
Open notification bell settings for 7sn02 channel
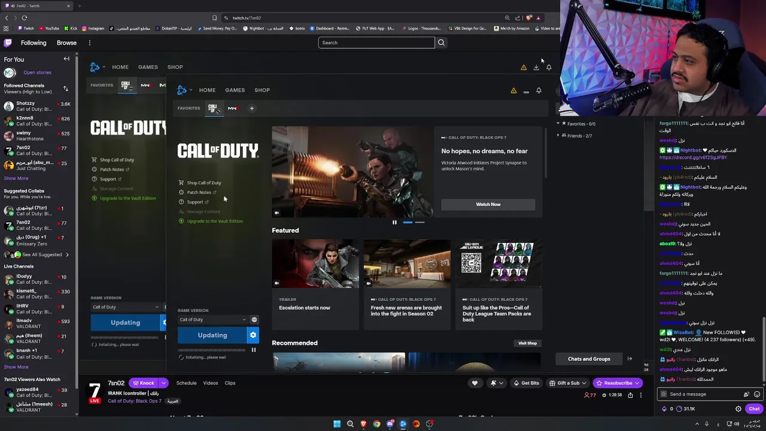pos(497,383)
